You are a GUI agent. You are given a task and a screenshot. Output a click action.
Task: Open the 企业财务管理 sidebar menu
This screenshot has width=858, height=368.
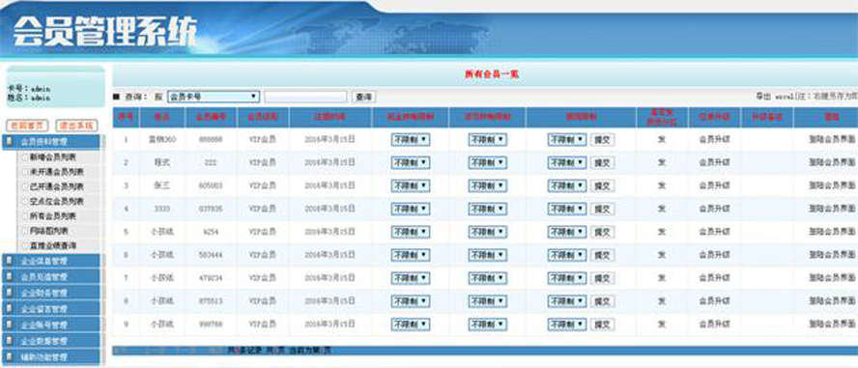[x=52, y=293]
